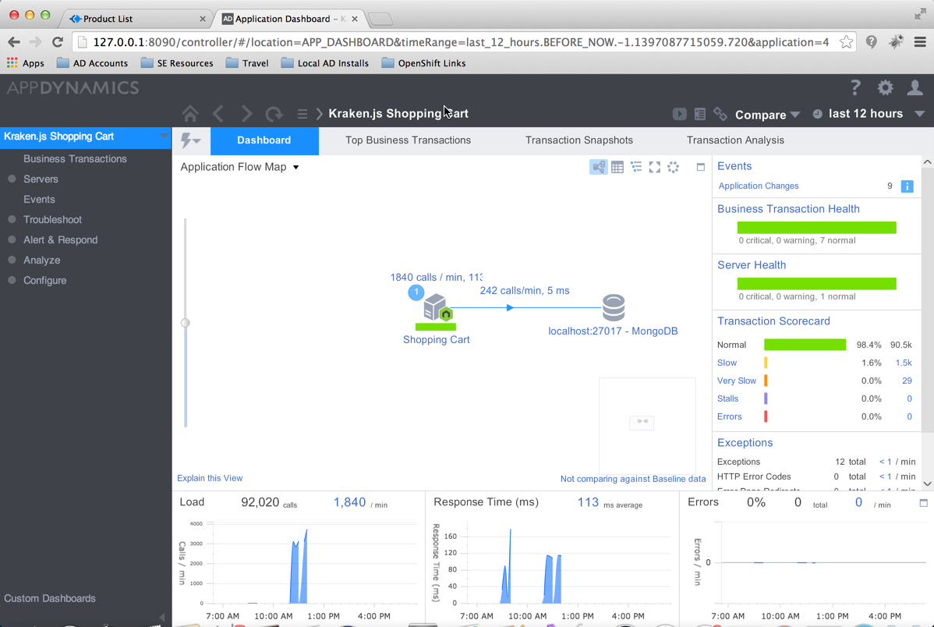The height and width of the screenshot is (627, 934).
Task: Click the node count badge on Shopping Cart
Action: click(416, 292)
